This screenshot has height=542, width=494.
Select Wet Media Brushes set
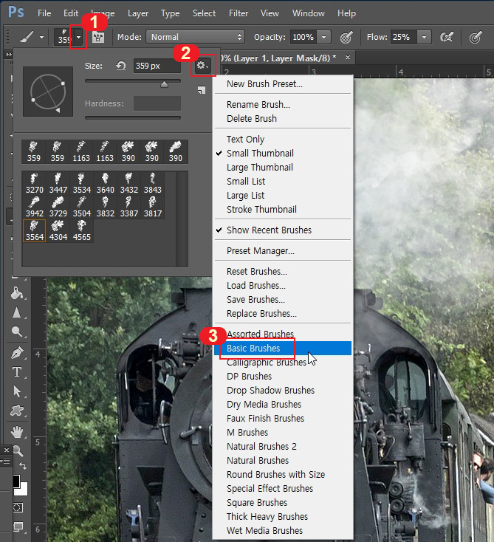[x=282, y=531]
